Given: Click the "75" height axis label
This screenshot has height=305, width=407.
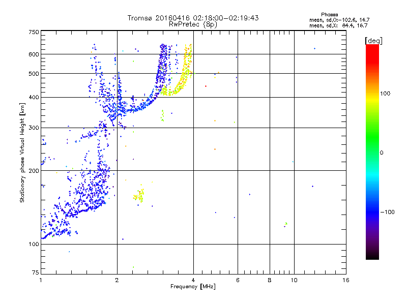Looking at the screenshot, I should pos(36,272).
